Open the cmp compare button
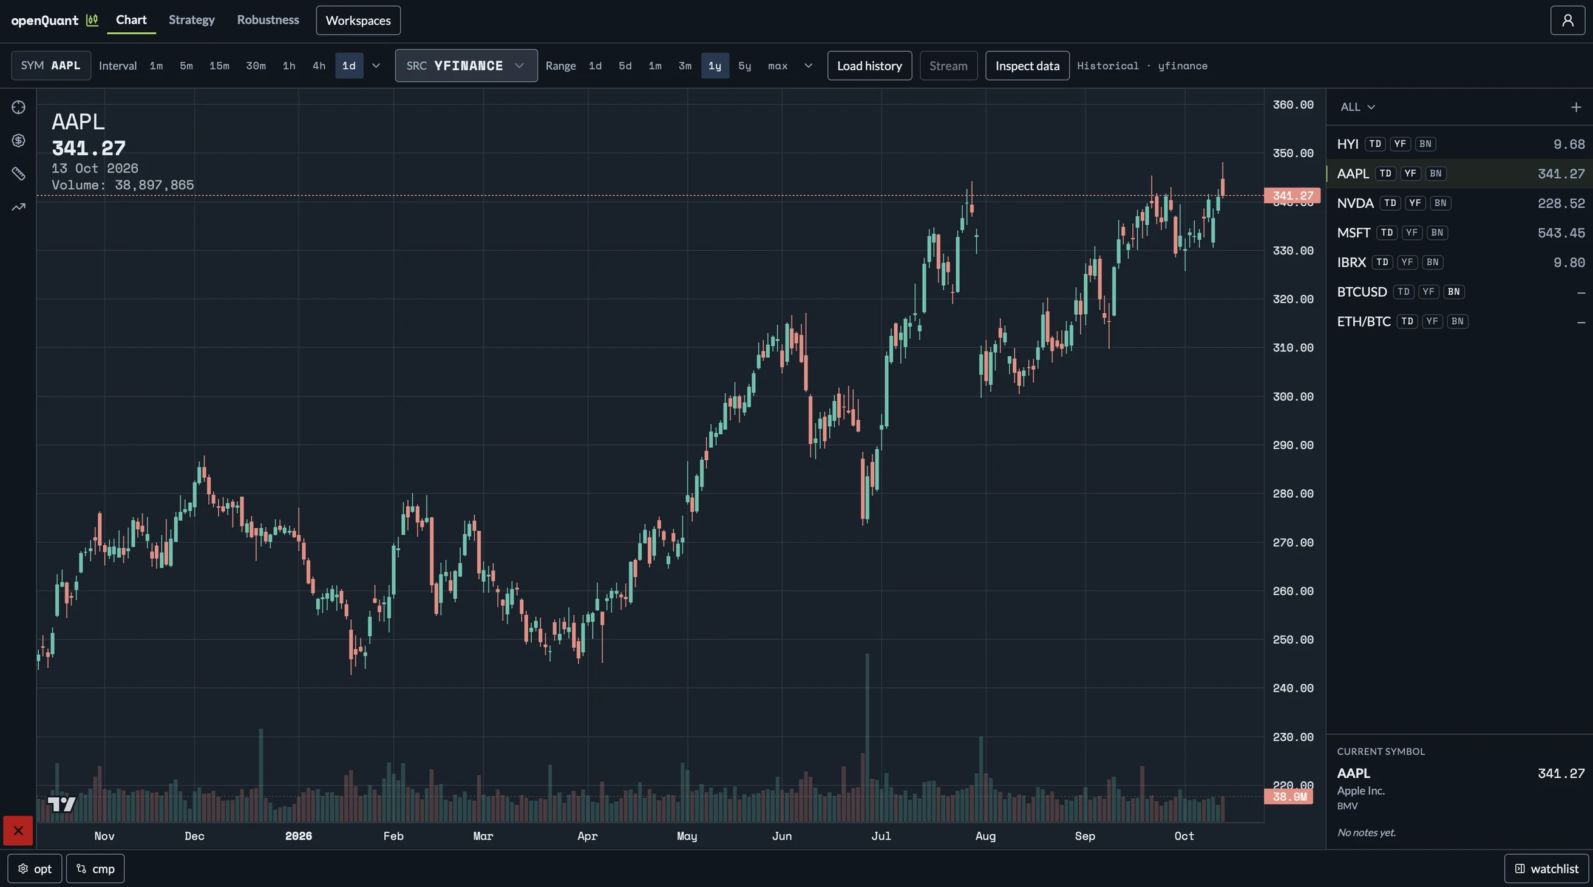 95,868
